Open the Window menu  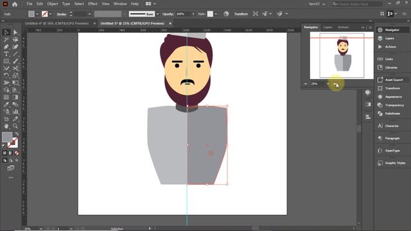[x=120, y=4]
